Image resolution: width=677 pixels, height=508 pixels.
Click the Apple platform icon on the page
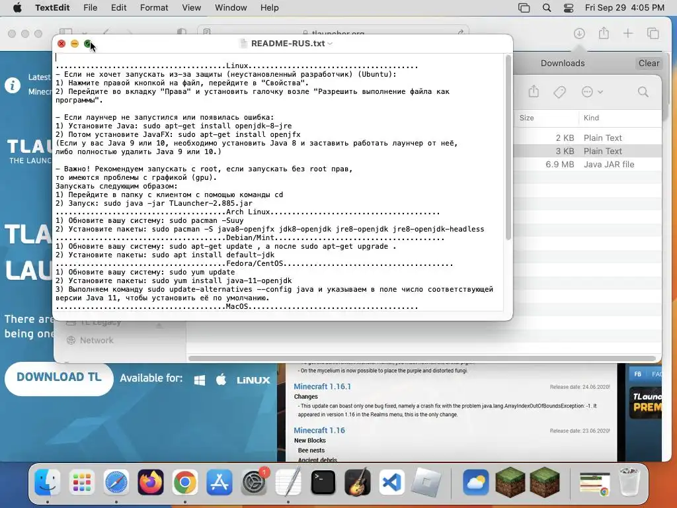coord(221,380)
